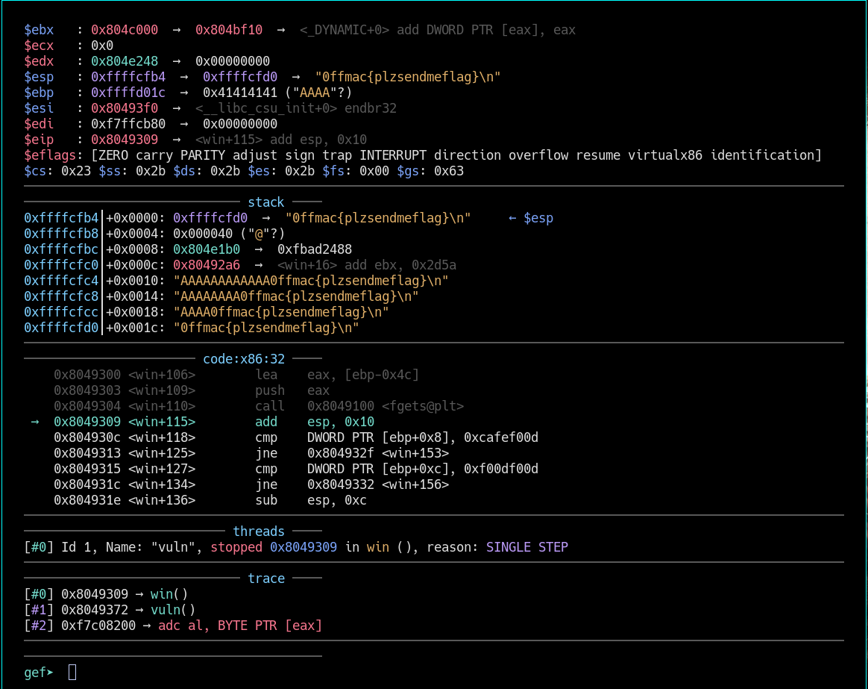Select the $ecx value 0x0
This screenshot has width=868, height=689.
pos(102,46)
